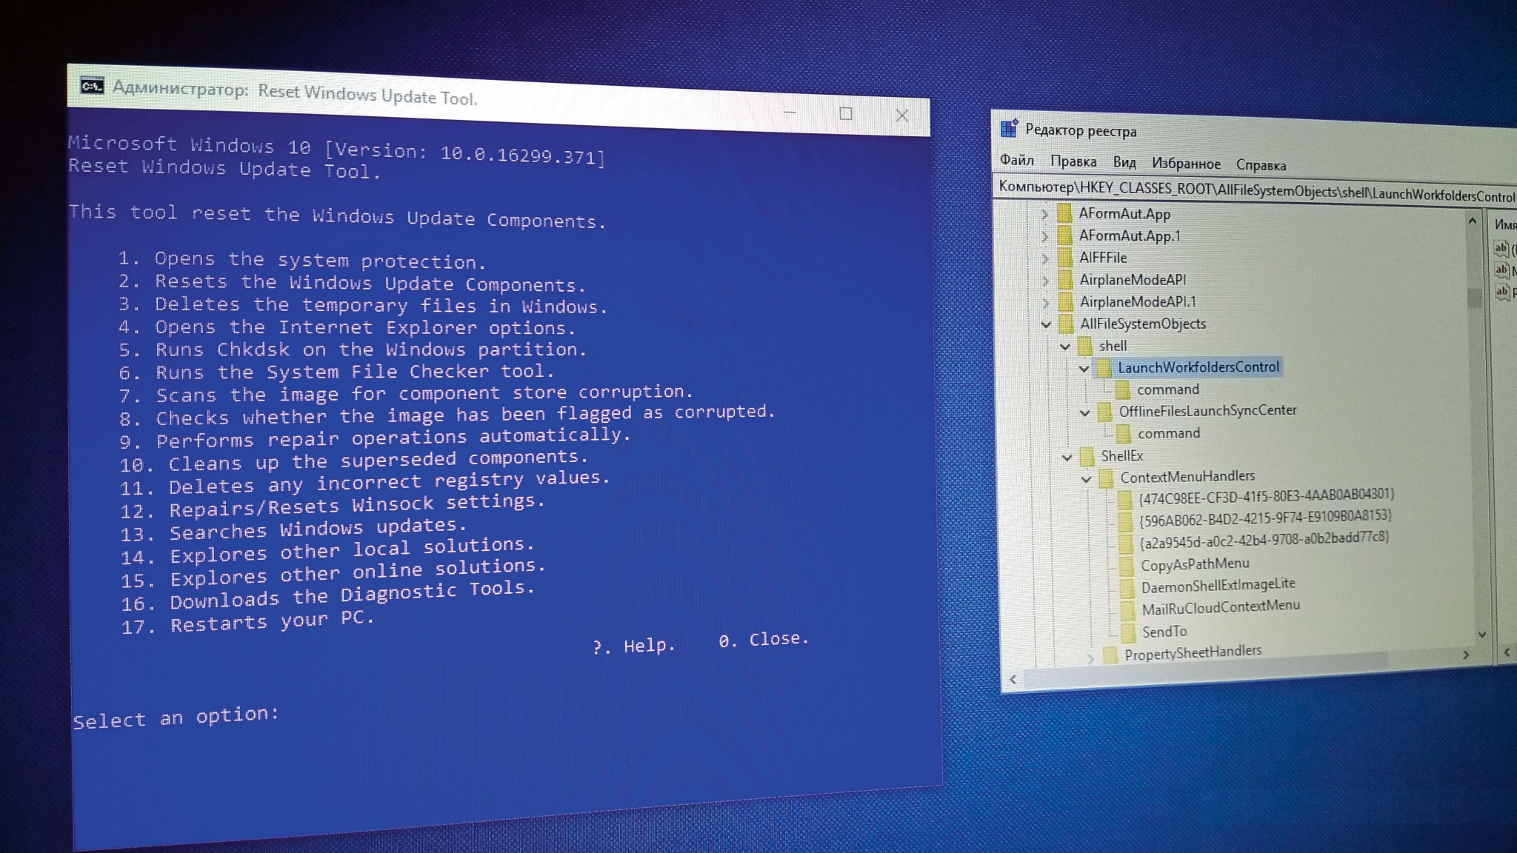Click the Registry Editor title bar icon
1517x853 pixels.
(1008, 129)
